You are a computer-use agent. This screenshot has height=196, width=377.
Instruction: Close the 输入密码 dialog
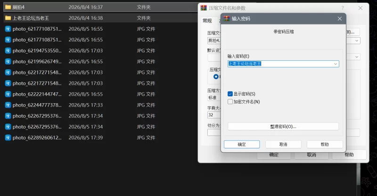click(x=339, y=18)
